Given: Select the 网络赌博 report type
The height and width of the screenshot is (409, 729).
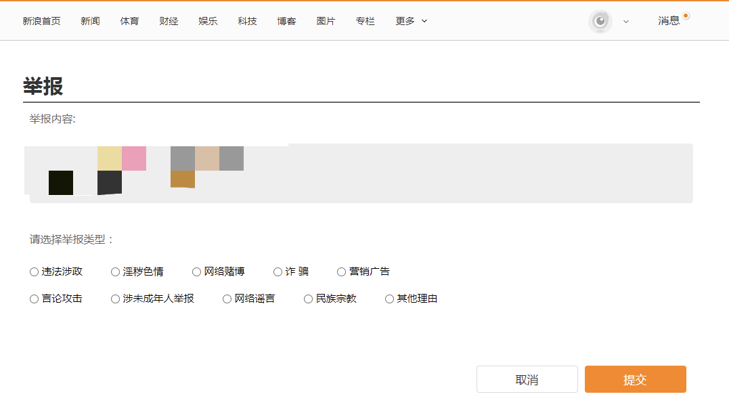Looking at the screenshot, I should (197, 272).
